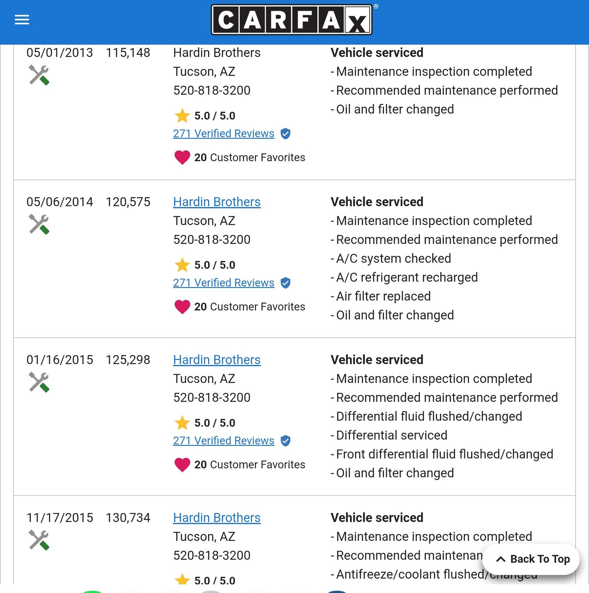Click the pink heart in the 05/01/2013 record
This screenshot has height=593, width=589.
(182, 158)
